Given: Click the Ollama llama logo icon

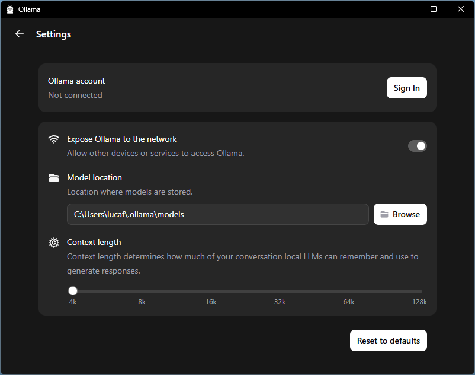Looking at the screenshot, I should pyautogui.click(x=10, y=9).
